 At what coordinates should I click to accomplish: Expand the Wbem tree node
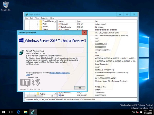point(38,29)
